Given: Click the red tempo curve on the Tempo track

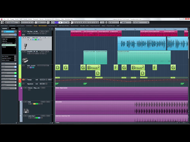Looking at the screenshot, I should 122,80.
